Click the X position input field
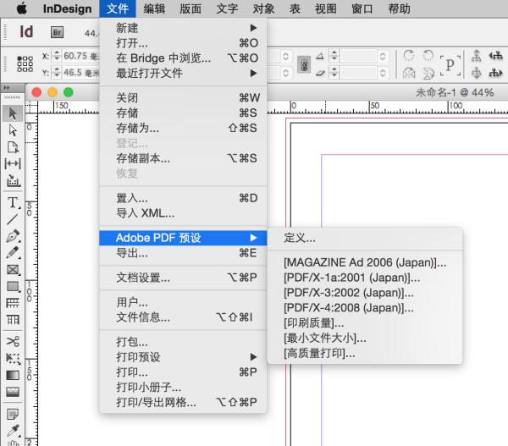The height and width of the screenshot is (446, 508). click(78, 56)
